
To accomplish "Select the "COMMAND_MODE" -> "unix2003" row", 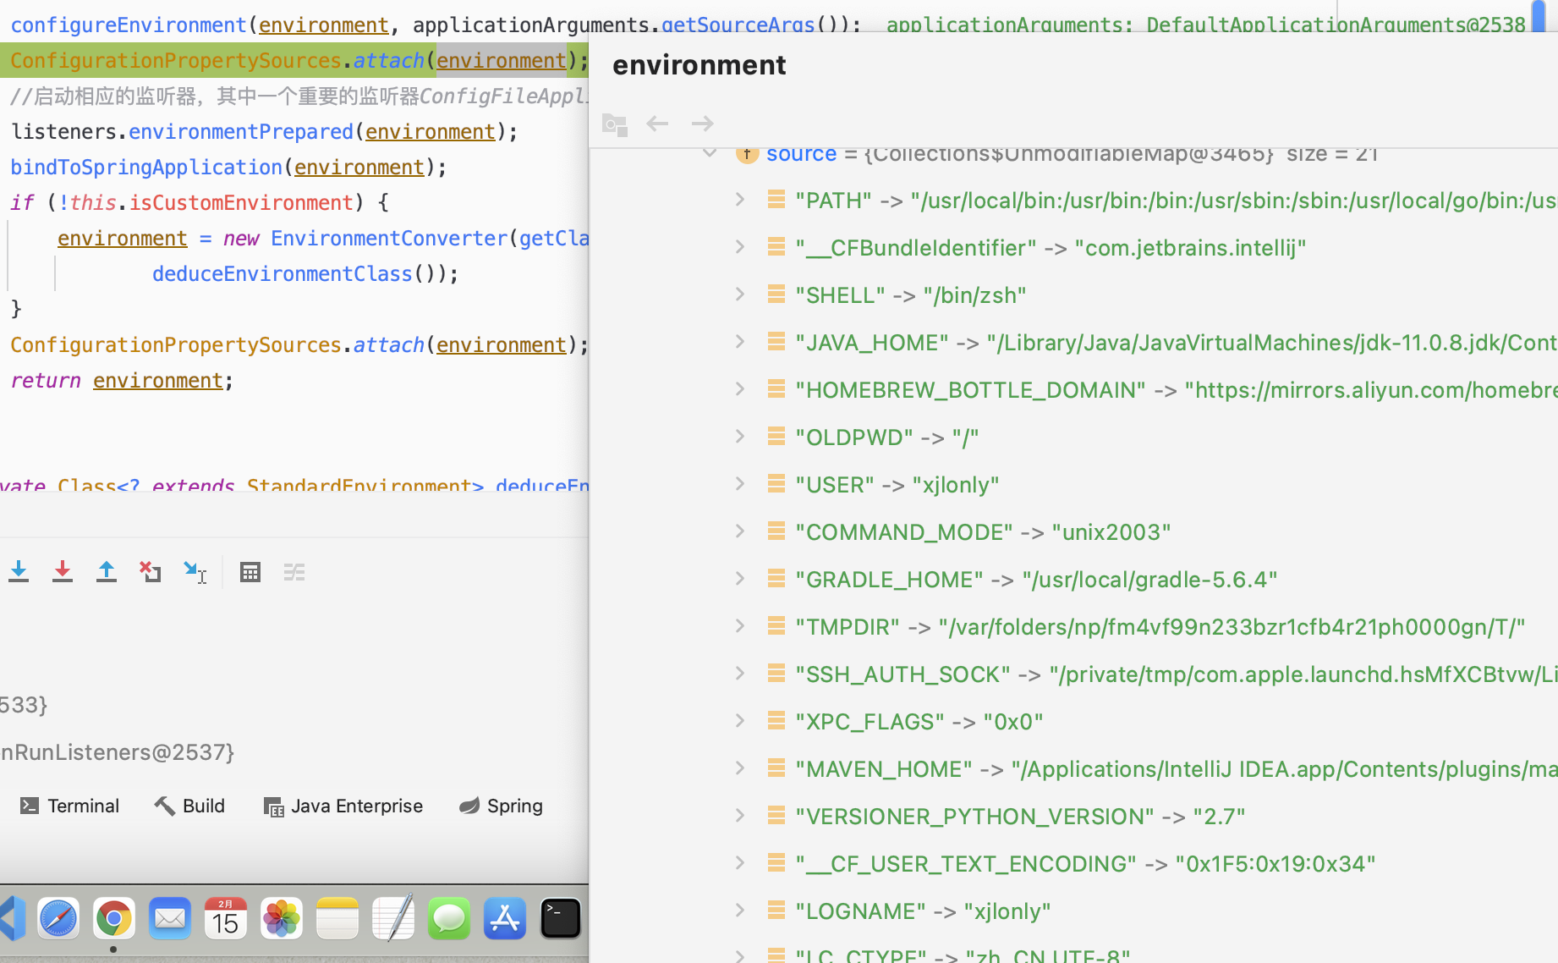I will [x=983, y=532].
